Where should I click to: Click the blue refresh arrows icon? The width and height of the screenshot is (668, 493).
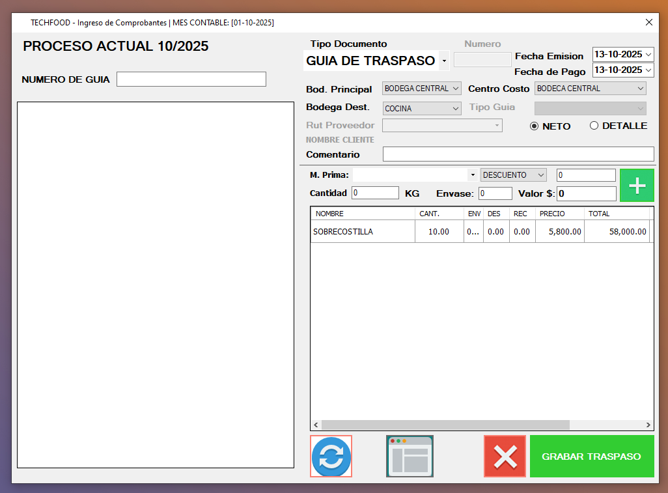pyautogui.click(x=331, y=457)
